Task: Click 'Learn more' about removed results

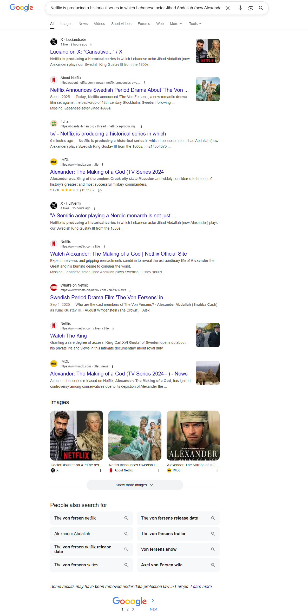Action: click(201, 586)
